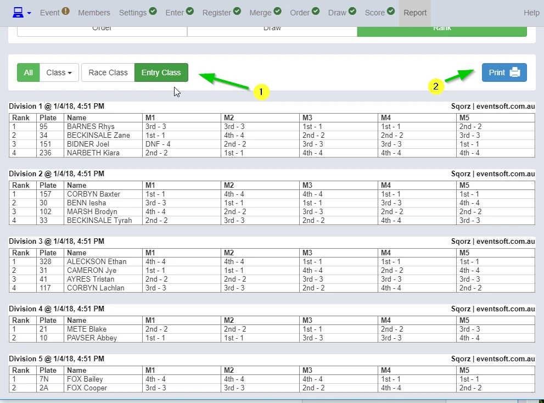This screenshot has width=544, height=403.
Task: Click the Score green checkmark icon
Action: point(391,11)
